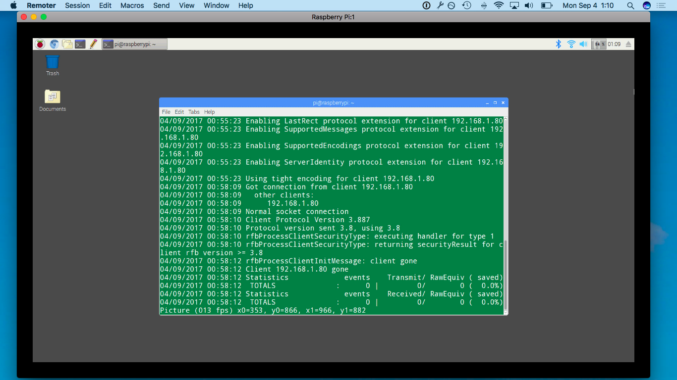
Task: Open the Window menu
Action: (217, 5)
